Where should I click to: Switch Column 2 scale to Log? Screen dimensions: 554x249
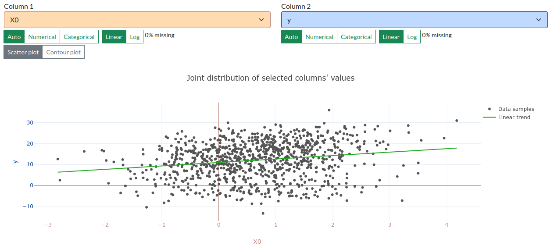[x=412, y=37]
